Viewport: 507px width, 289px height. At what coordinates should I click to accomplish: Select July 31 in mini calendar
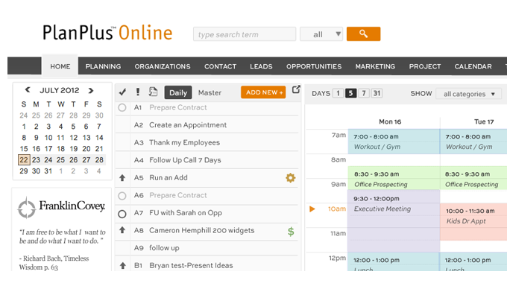(x=48, y=171)
